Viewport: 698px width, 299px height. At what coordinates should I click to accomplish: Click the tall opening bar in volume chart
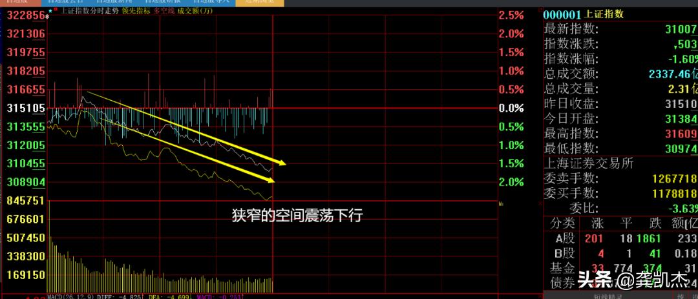click(48, 246)
